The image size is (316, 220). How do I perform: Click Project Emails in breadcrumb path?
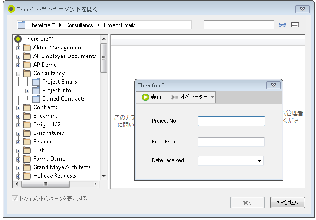pyautogui.click(x=120, y=25)
